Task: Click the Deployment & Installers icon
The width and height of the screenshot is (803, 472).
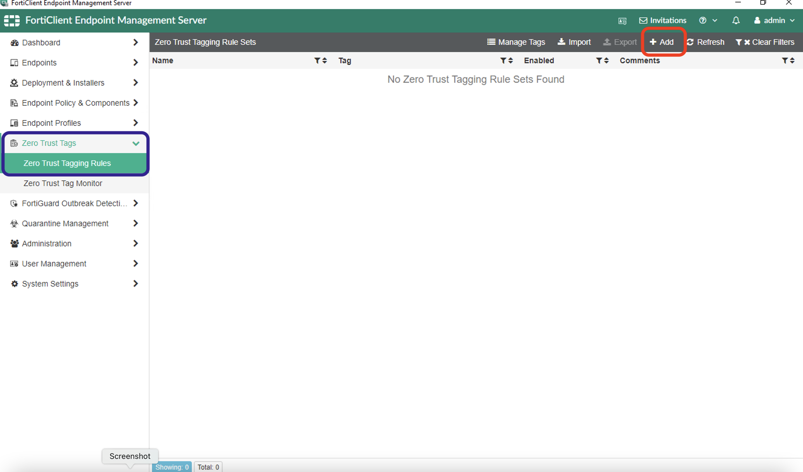Action: pyautogui.click(x=14, y=83)
